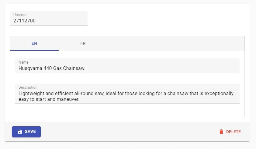The height and width of the screenshot is (149, 256).
Task: Click the value 27112700
Action: pos(25,21)
